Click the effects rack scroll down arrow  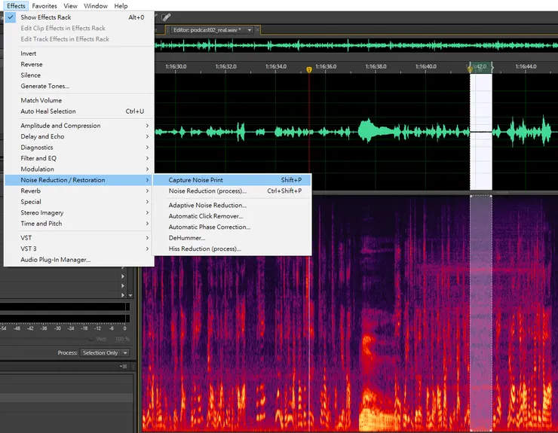[x=131, y=296]
